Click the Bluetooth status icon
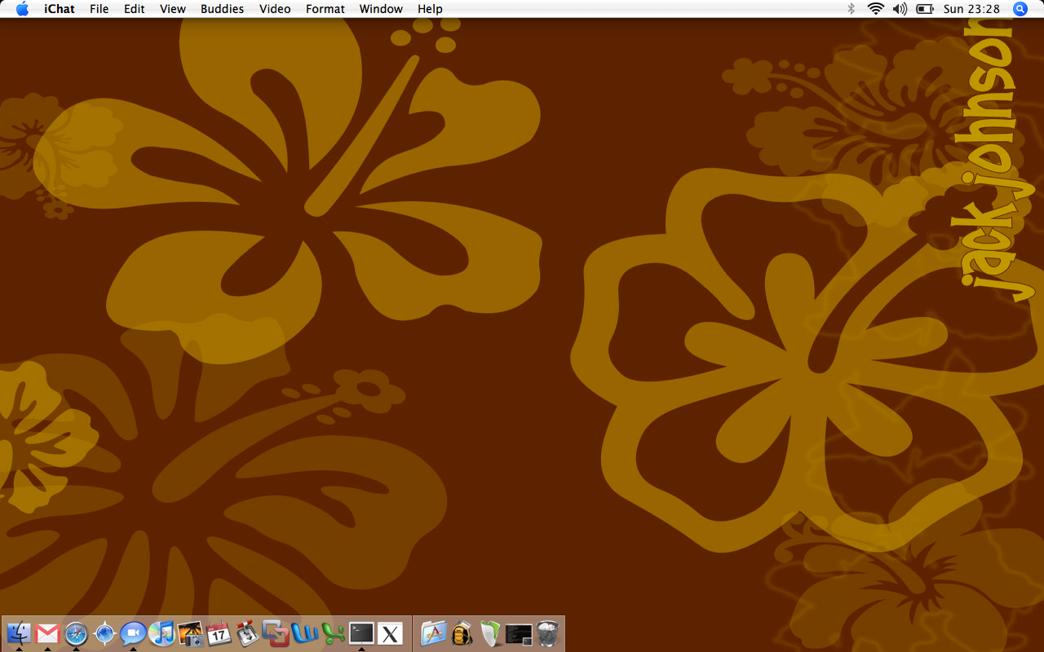Screen dimensions: 1044x652 tap(851, 9)
